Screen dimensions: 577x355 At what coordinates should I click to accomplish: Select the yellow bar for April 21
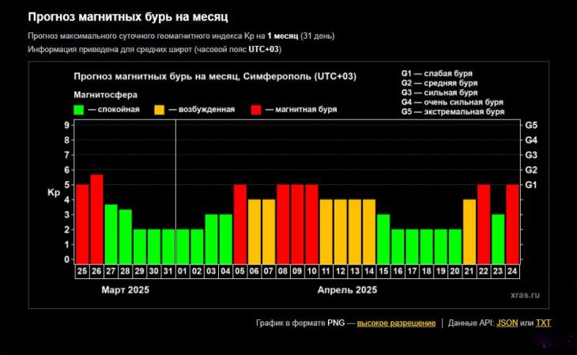point(470,229)
